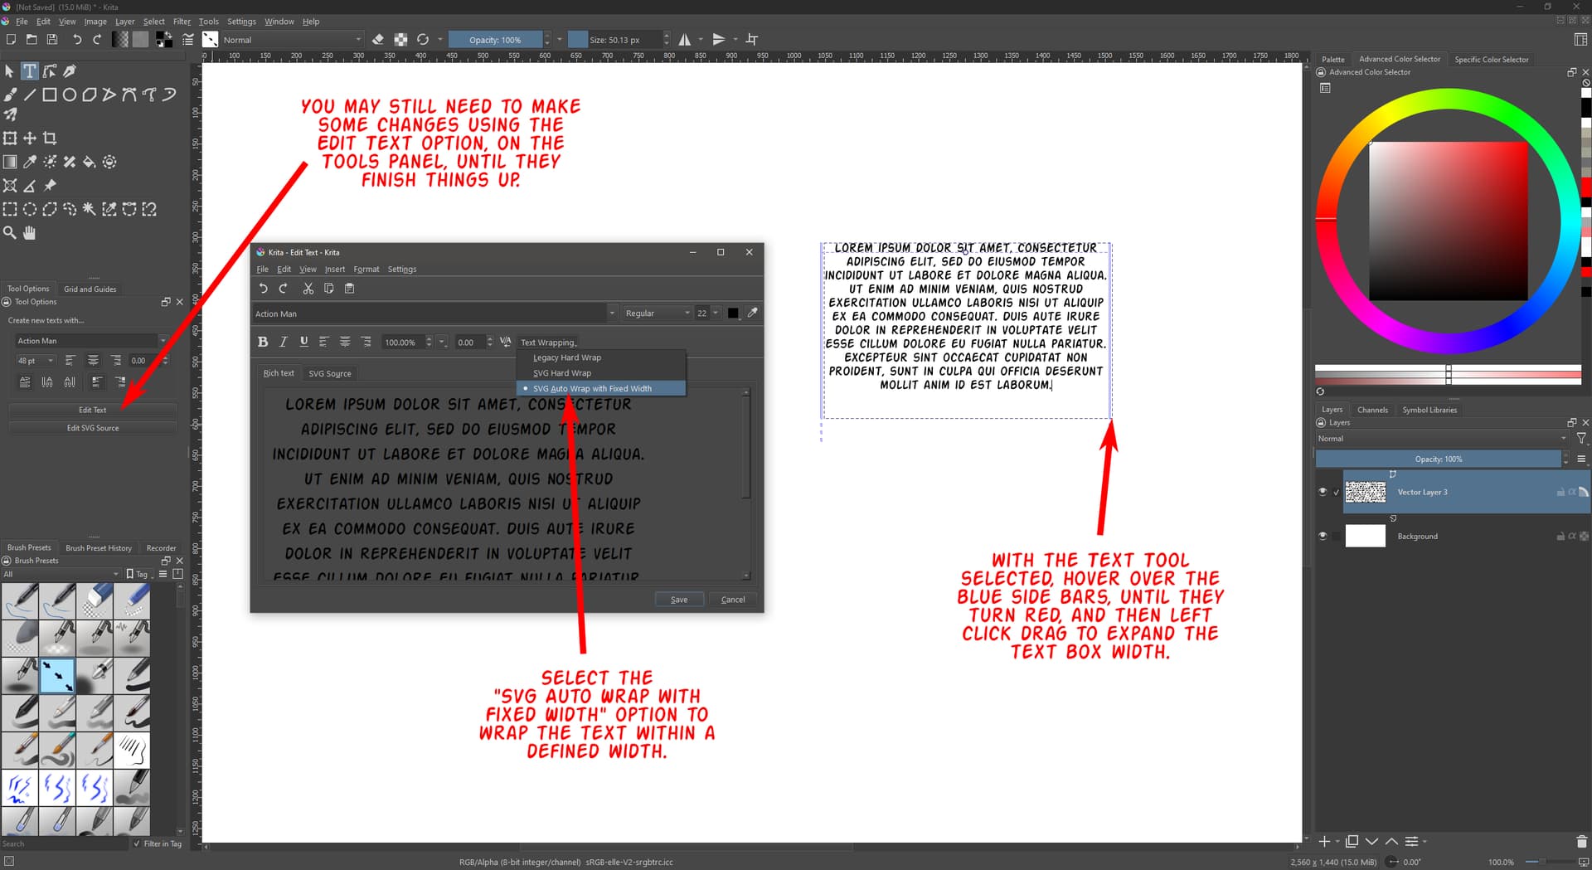This screenshot has height=870, width=1592.
Task: Select the Contiguous Selection magic wand tool
Action: [x=90, y=209]
